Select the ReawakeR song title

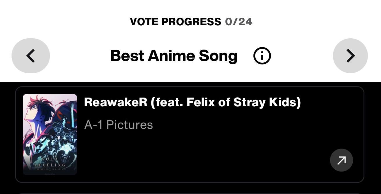click(x=192, y=103)
